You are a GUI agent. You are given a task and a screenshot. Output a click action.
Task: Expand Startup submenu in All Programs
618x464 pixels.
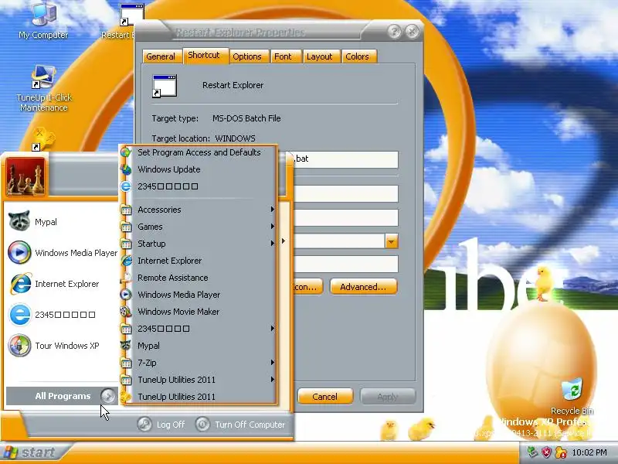coord(199,244)
